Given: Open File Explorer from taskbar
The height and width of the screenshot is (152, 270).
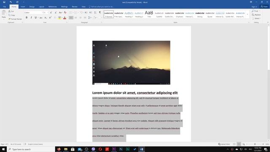Looking at the screenshot, I should (66, 149).
